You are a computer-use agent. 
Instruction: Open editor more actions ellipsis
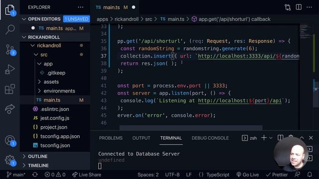click(309, 7)
